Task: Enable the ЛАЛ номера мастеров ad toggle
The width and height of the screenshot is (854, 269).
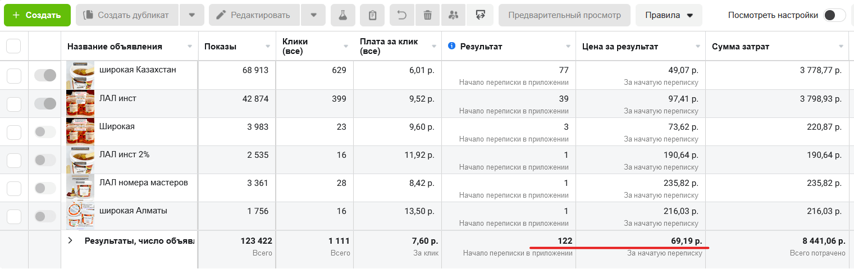Action: [x=45, y=188]
